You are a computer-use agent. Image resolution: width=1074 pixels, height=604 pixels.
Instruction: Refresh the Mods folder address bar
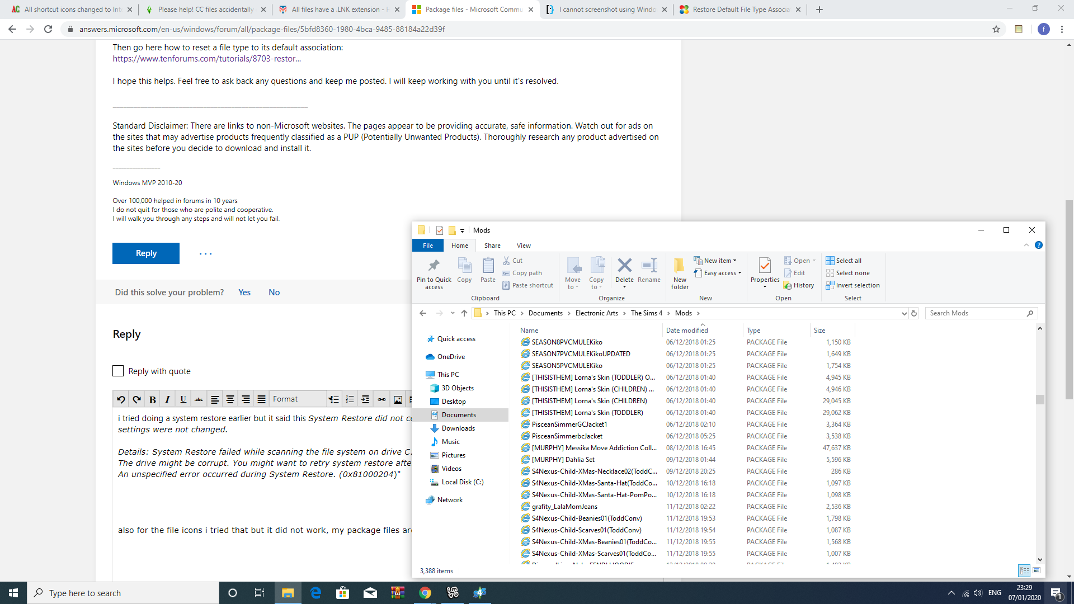point(914,313)
